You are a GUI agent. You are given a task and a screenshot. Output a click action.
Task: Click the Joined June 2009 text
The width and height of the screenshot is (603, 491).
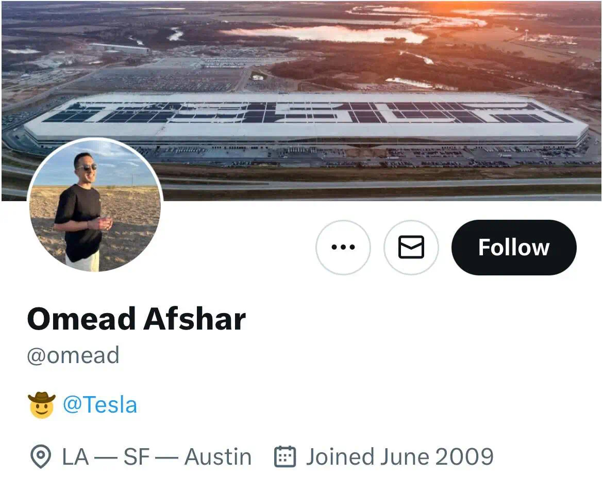click(x=399, y=457)
